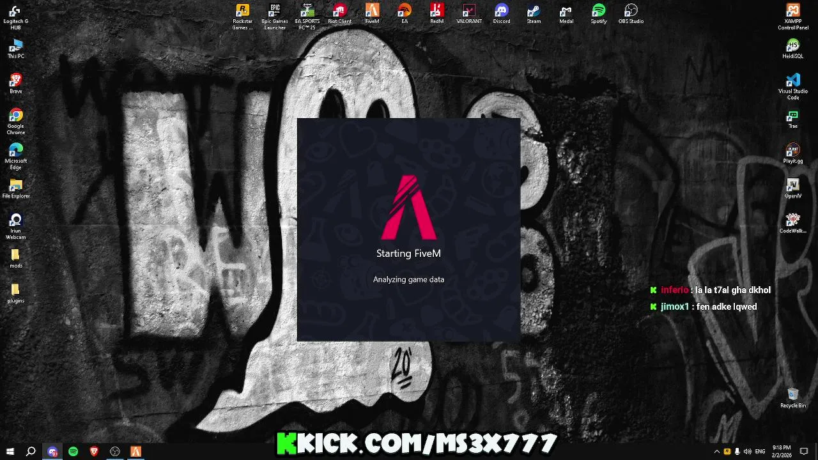Viewport: 818px width, 460px height.
Task: Select the Google Chrome desktop icon
Action: [15, 121]
